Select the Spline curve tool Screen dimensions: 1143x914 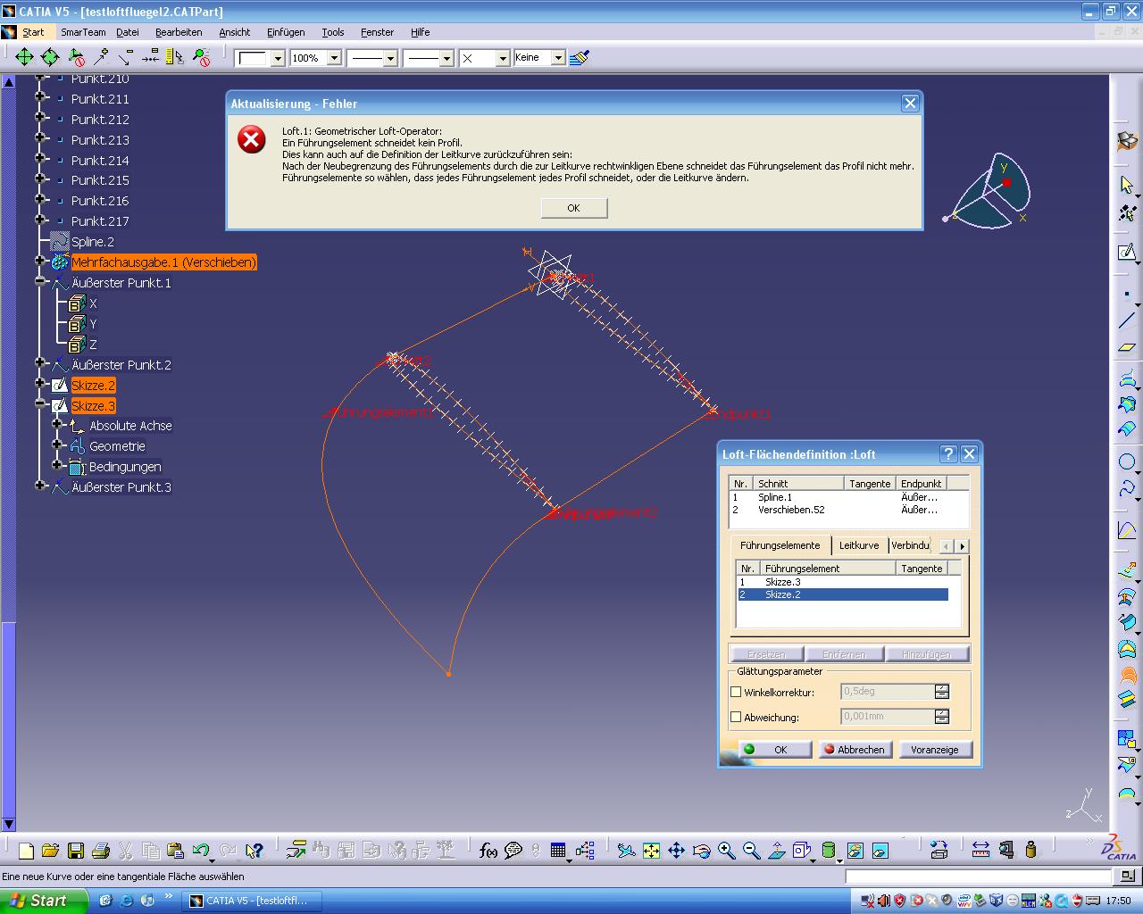click(1127, 488)
